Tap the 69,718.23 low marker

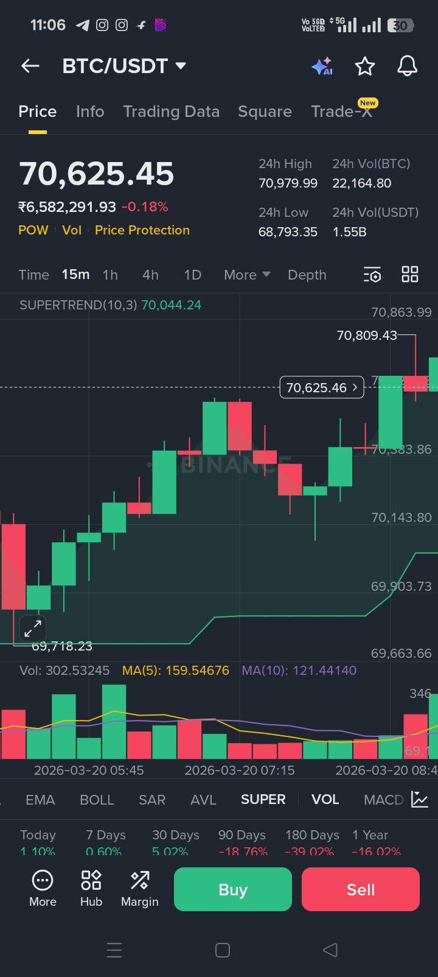coord(62,646)
